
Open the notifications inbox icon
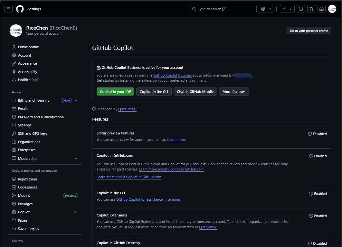pyautogui.click(x=321, y=9)
